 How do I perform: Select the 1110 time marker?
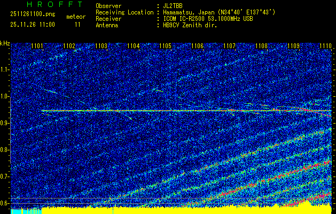pyautogui.click(x=325, y=47)
